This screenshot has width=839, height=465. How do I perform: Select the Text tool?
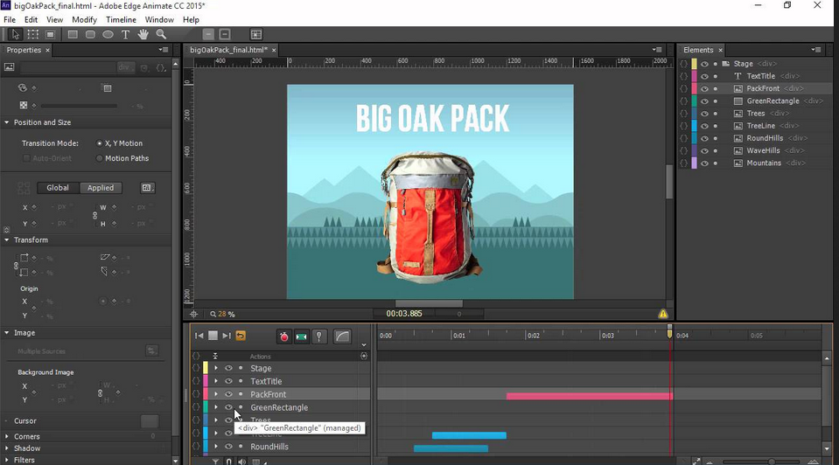coord(125,34)
